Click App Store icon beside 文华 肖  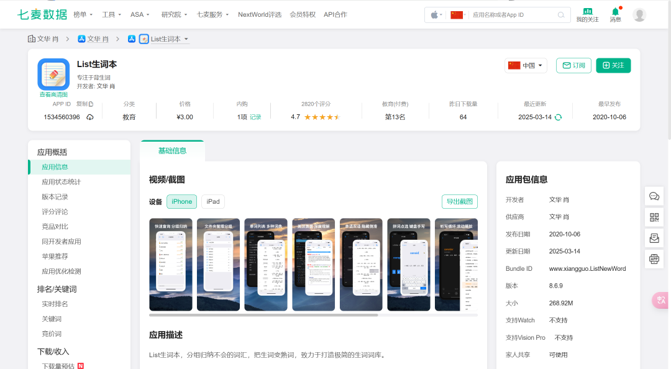point(81,39)
